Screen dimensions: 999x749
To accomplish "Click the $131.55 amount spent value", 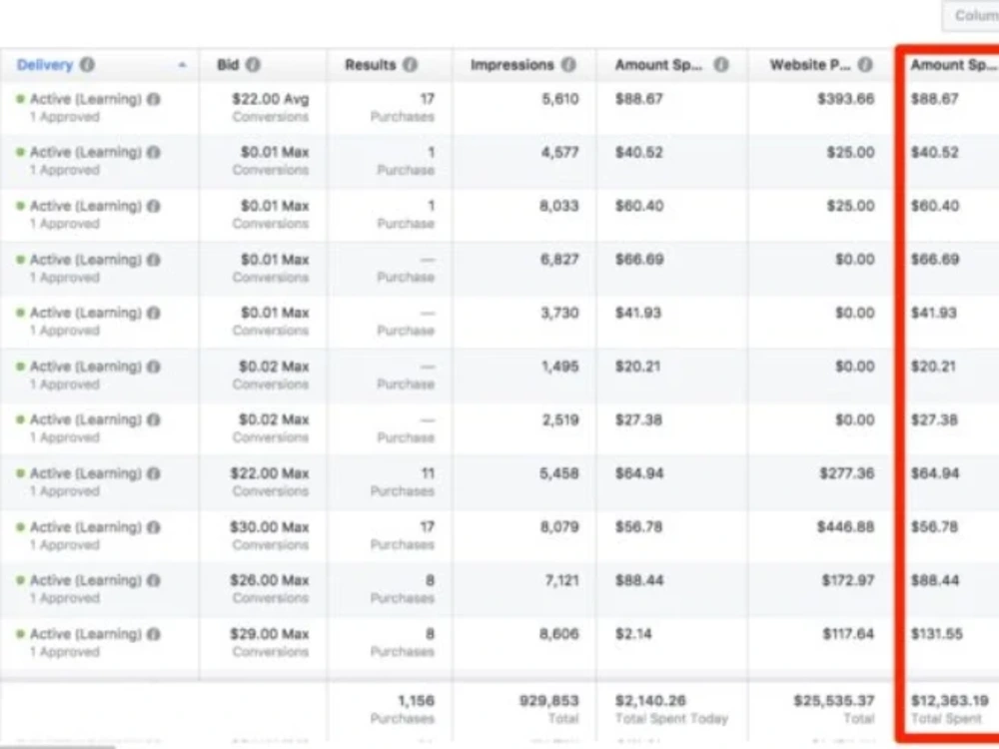I will (x=937, y=634).
